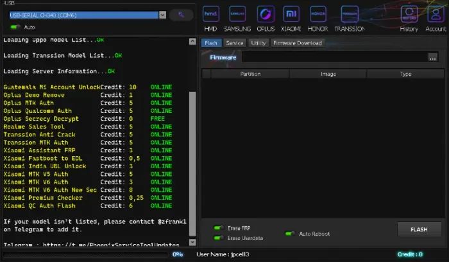Click the Xiaomi Assistant FRP log line
The image size is (449, 262).
[x=88, y=150]
